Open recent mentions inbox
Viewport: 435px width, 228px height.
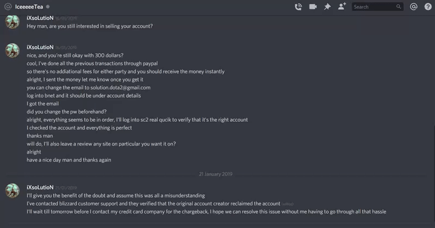pyautogui.click(x=413, y=7)
